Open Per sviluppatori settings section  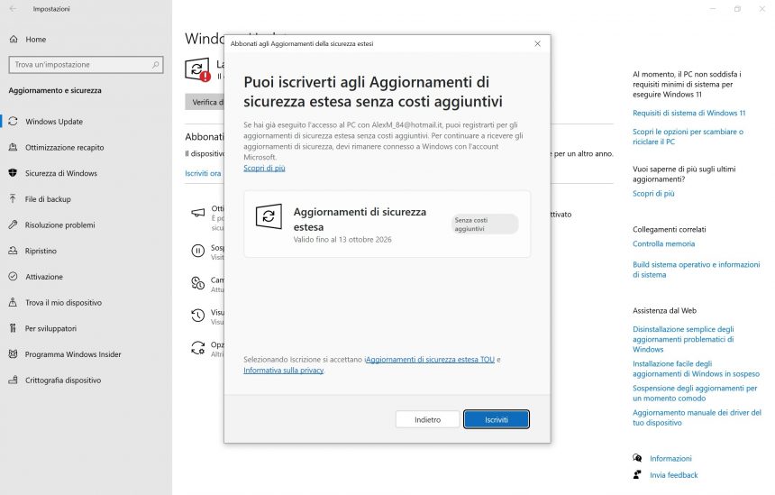click(x=50, y=328)
